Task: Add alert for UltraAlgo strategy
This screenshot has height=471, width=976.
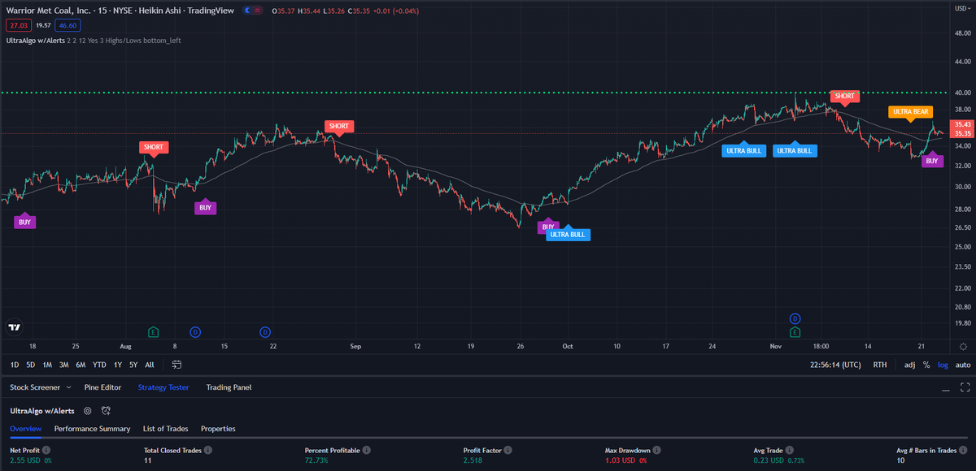Action: coord(106,411)
